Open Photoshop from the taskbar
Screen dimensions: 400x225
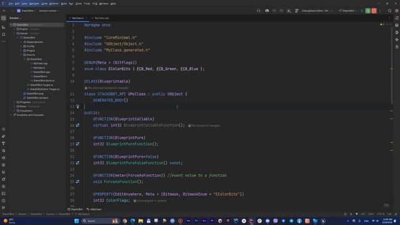(x=196, y=221)
